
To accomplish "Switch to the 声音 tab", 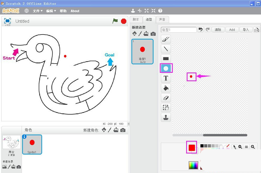I will click(162, 19).
